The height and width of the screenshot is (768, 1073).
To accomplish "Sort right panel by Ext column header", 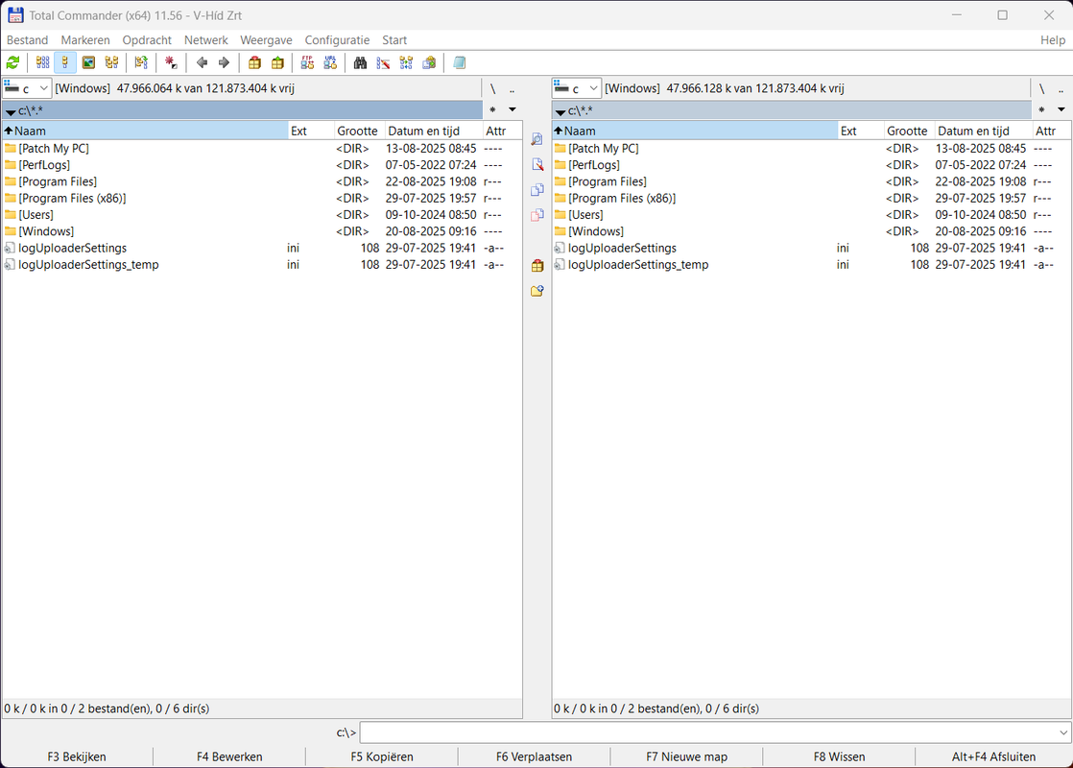I will click(x=861, y=131).
